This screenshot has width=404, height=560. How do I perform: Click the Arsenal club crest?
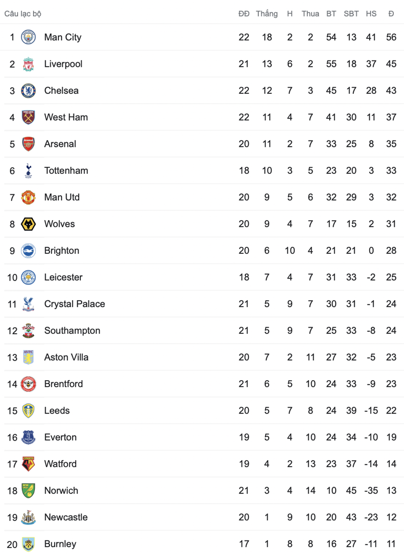pos(28,144)
